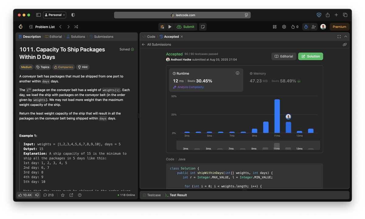Collapse the submission panel chevron

346,36
